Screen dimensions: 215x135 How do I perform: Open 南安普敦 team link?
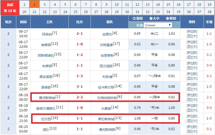coord(46,77)
